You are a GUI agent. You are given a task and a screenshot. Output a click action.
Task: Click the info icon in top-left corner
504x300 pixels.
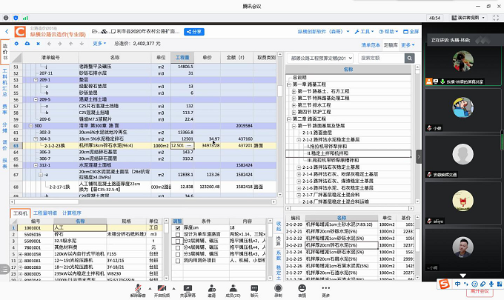point(6,18)
